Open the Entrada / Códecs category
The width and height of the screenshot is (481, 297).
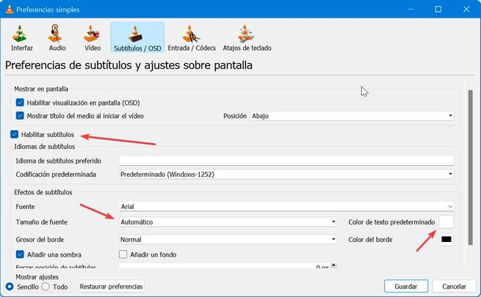[192, 38]
